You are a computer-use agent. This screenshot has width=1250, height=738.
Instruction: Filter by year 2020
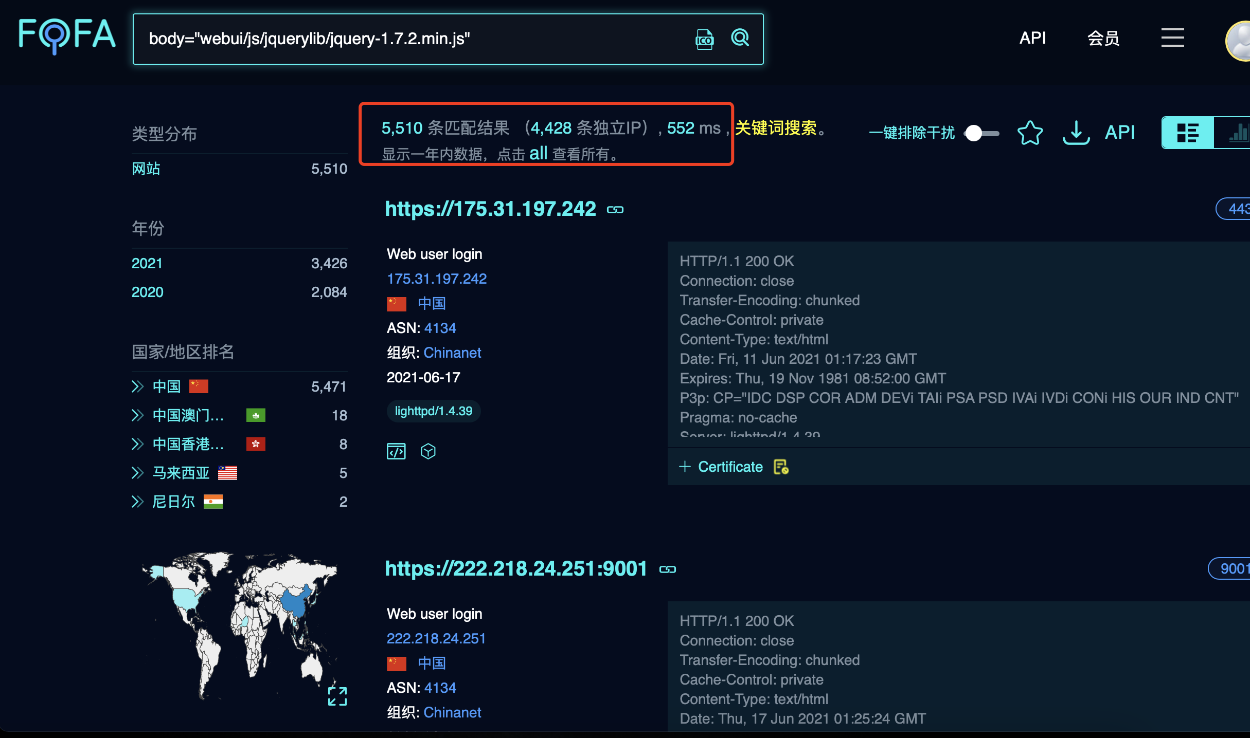coord(147,292)
